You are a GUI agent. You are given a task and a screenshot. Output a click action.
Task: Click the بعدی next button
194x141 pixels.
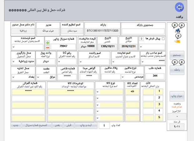tap(57, 125)
